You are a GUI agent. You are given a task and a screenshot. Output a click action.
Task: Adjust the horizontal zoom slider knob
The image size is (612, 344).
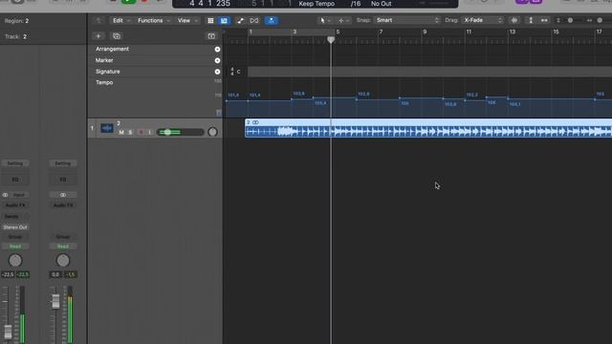[x=600, y=20]
